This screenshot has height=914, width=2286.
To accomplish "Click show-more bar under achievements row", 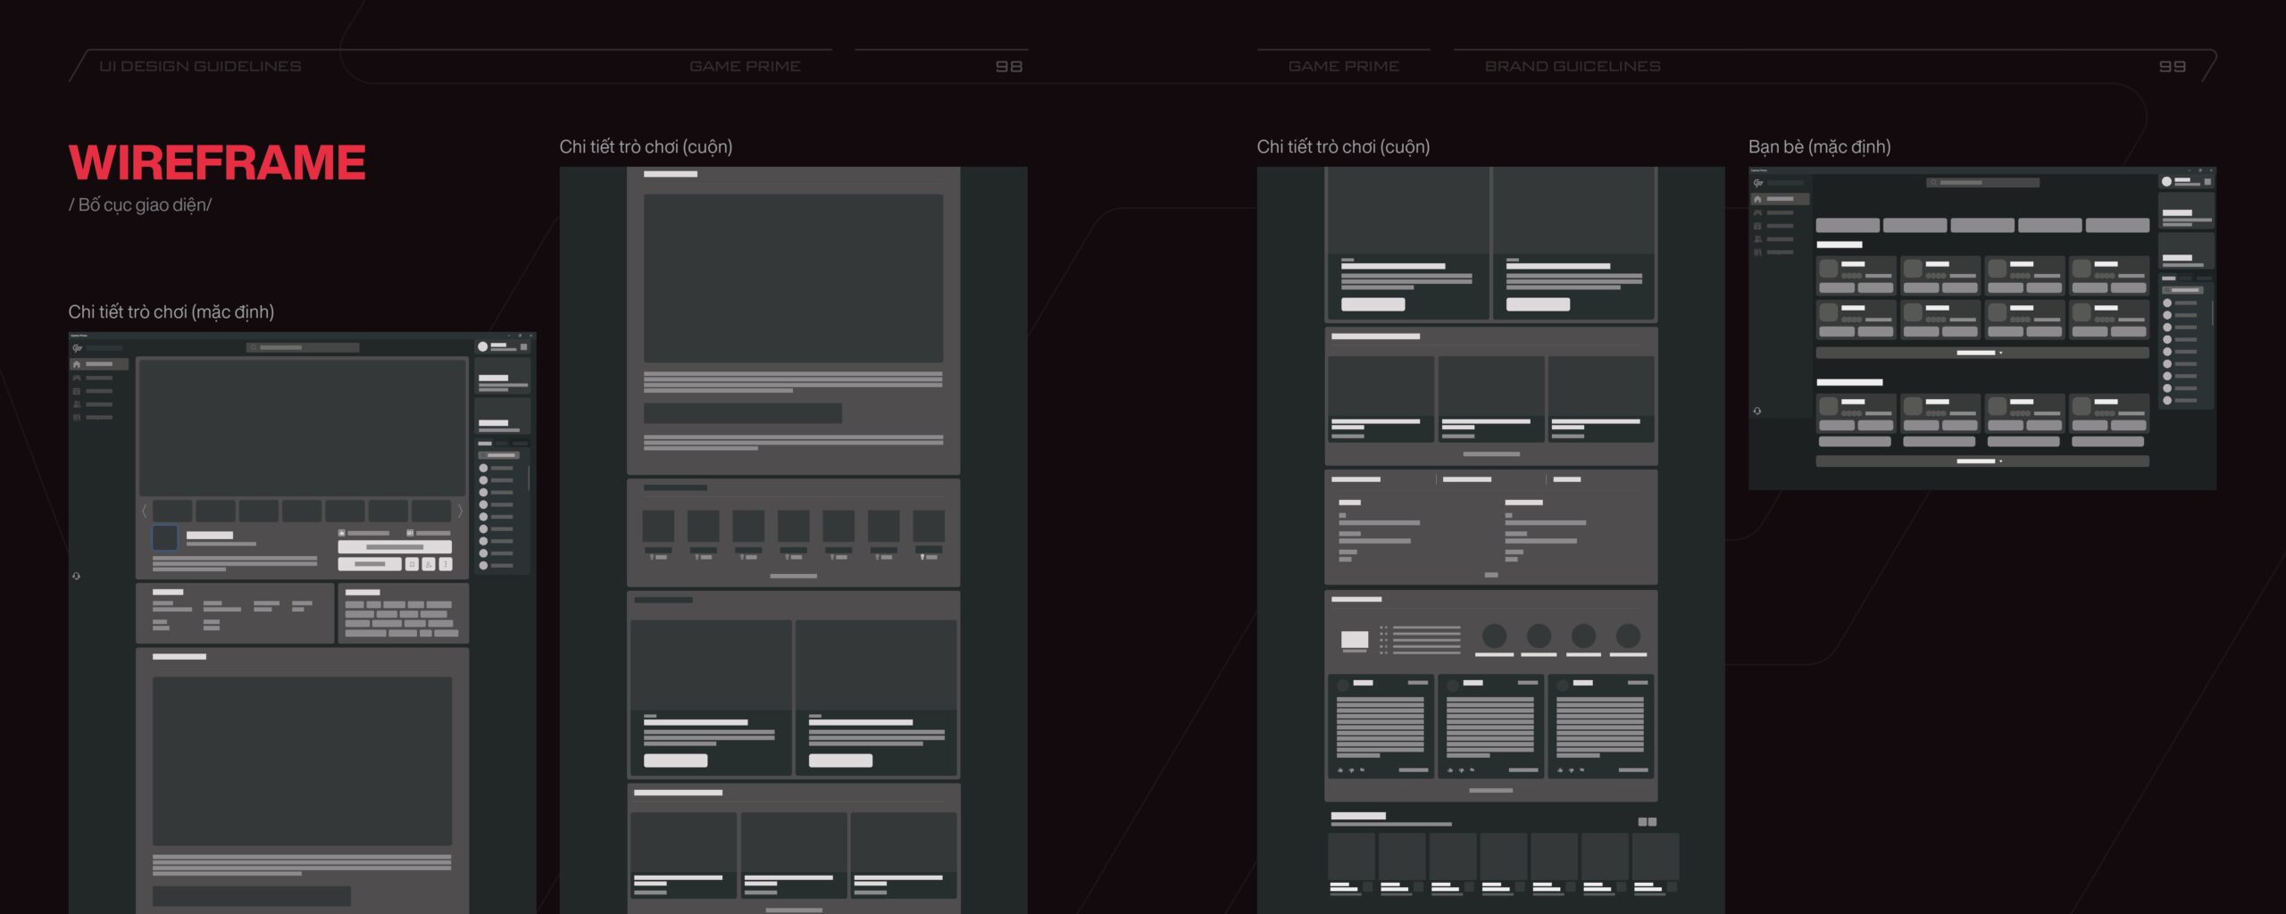I will (x=794, y=576).
